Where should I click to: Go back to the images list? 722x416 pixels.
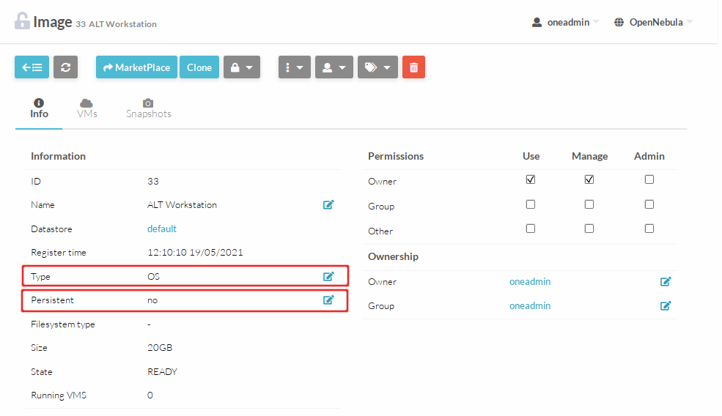32,67
